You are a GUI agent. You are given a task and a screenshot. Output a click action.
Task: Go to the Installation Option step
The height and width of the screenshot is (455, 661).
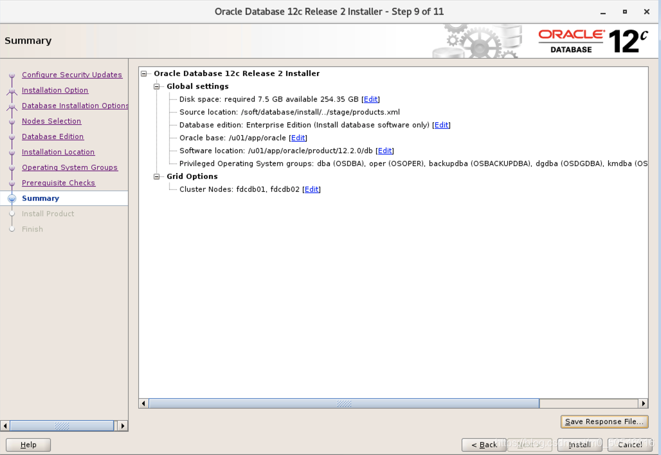tap(55, 90)
